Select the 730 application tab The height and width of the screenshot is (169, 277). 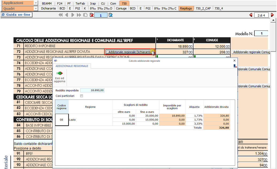click(124, 3)
